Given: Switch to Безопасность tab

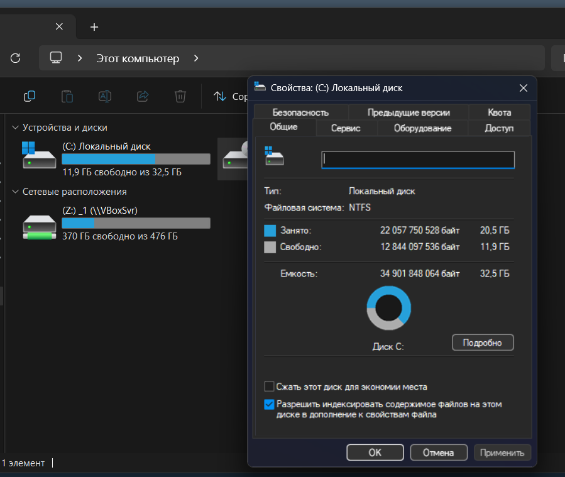Looking at the screenshot, I should (x=301, y=112).
